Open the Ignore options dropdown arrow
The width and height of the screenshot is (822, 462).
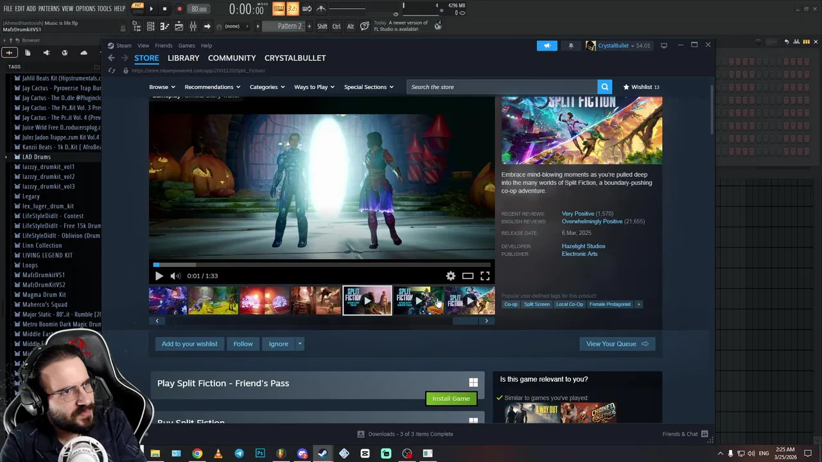click(299, 344)
